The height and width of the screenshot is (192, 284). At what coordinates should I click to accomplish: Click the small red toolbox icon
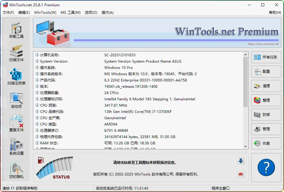(241, 174)
